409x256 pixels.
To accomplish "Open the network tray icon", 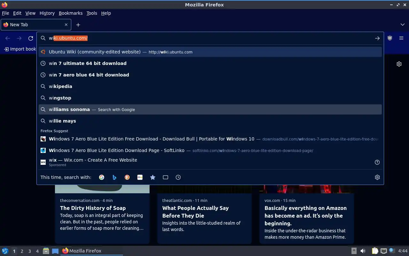I will 384,251.
